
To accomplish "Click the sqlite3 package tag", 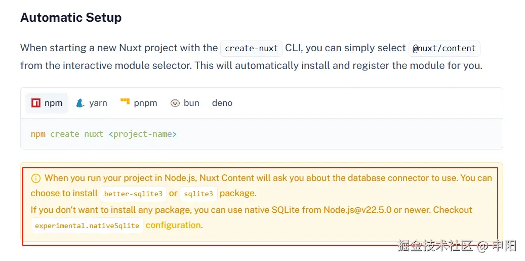I will pos(198,194).
